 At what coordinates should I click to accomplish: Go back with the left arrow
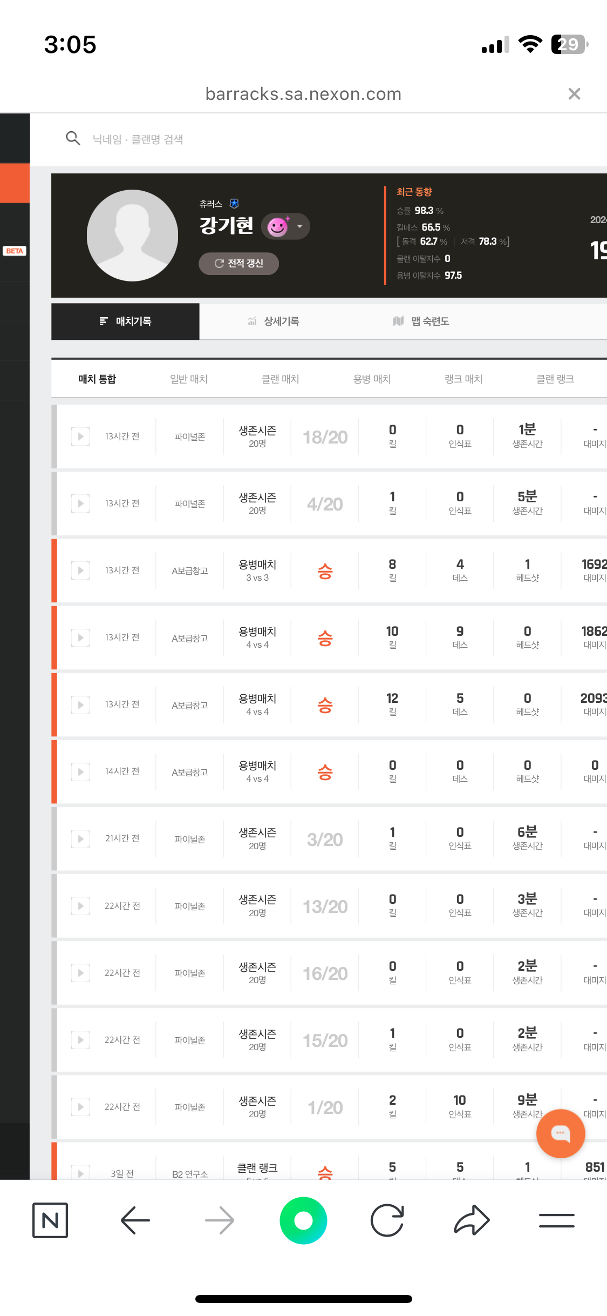pyautogui.click(x=135, y=1220)
